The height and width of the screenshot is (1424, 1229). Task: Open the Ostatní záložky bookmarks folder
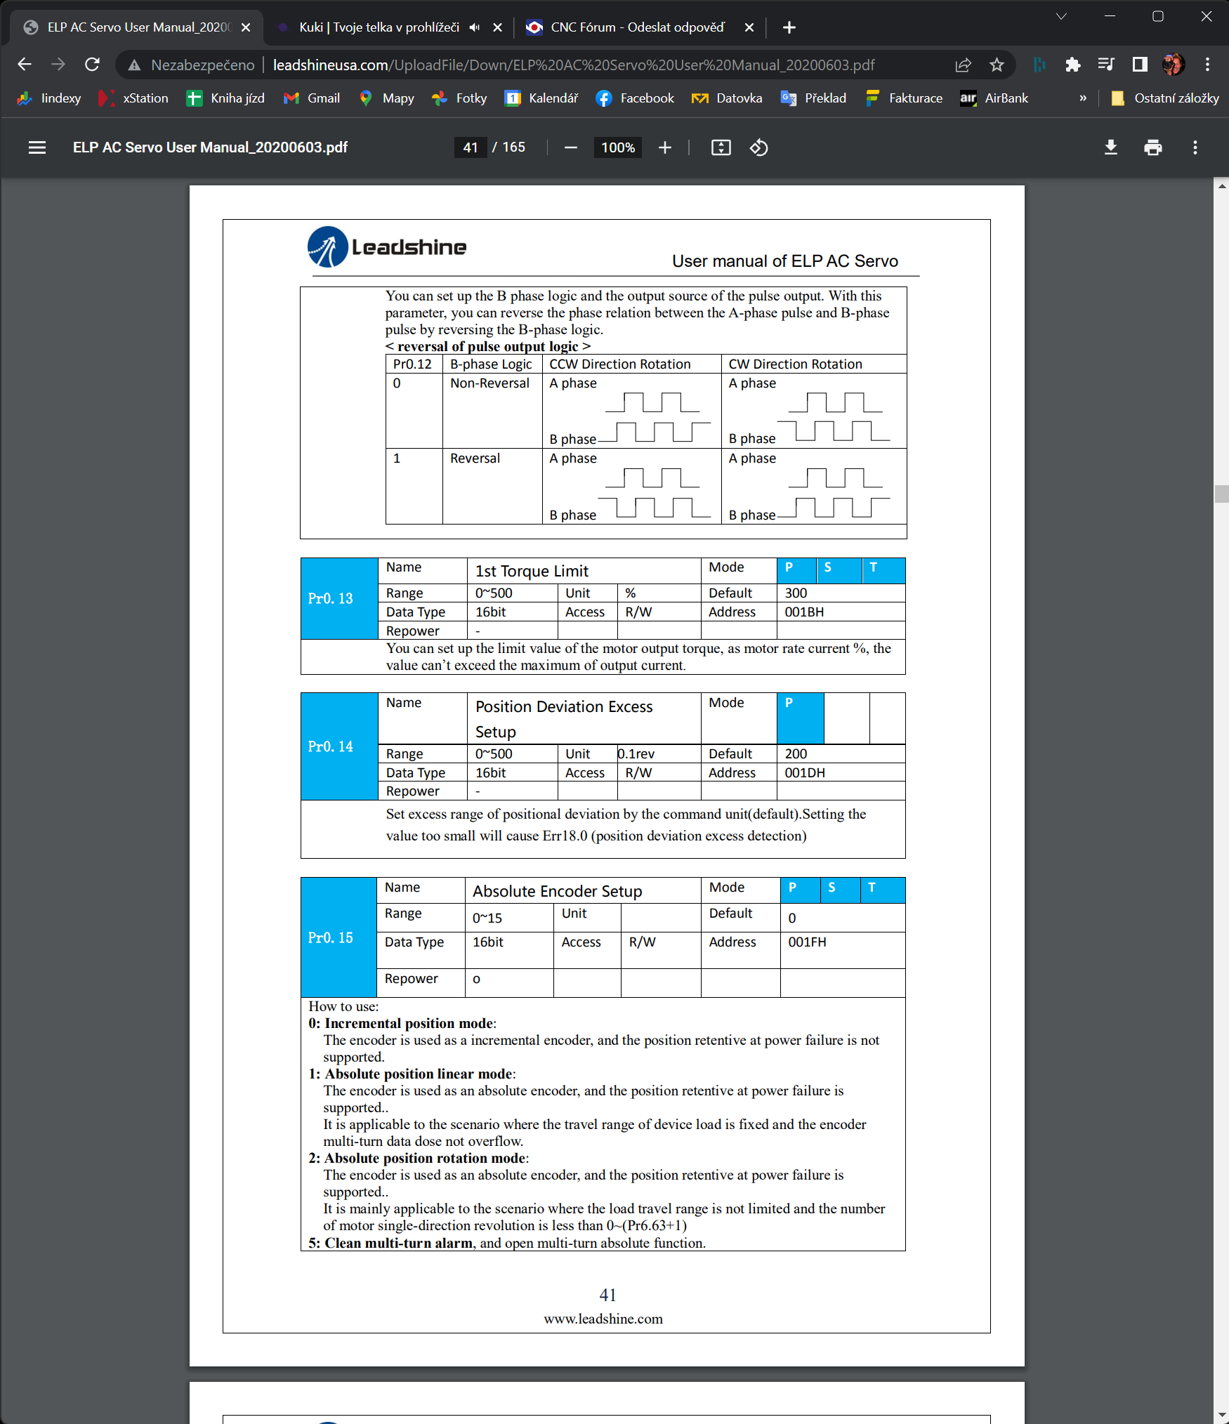(1165, 98)
